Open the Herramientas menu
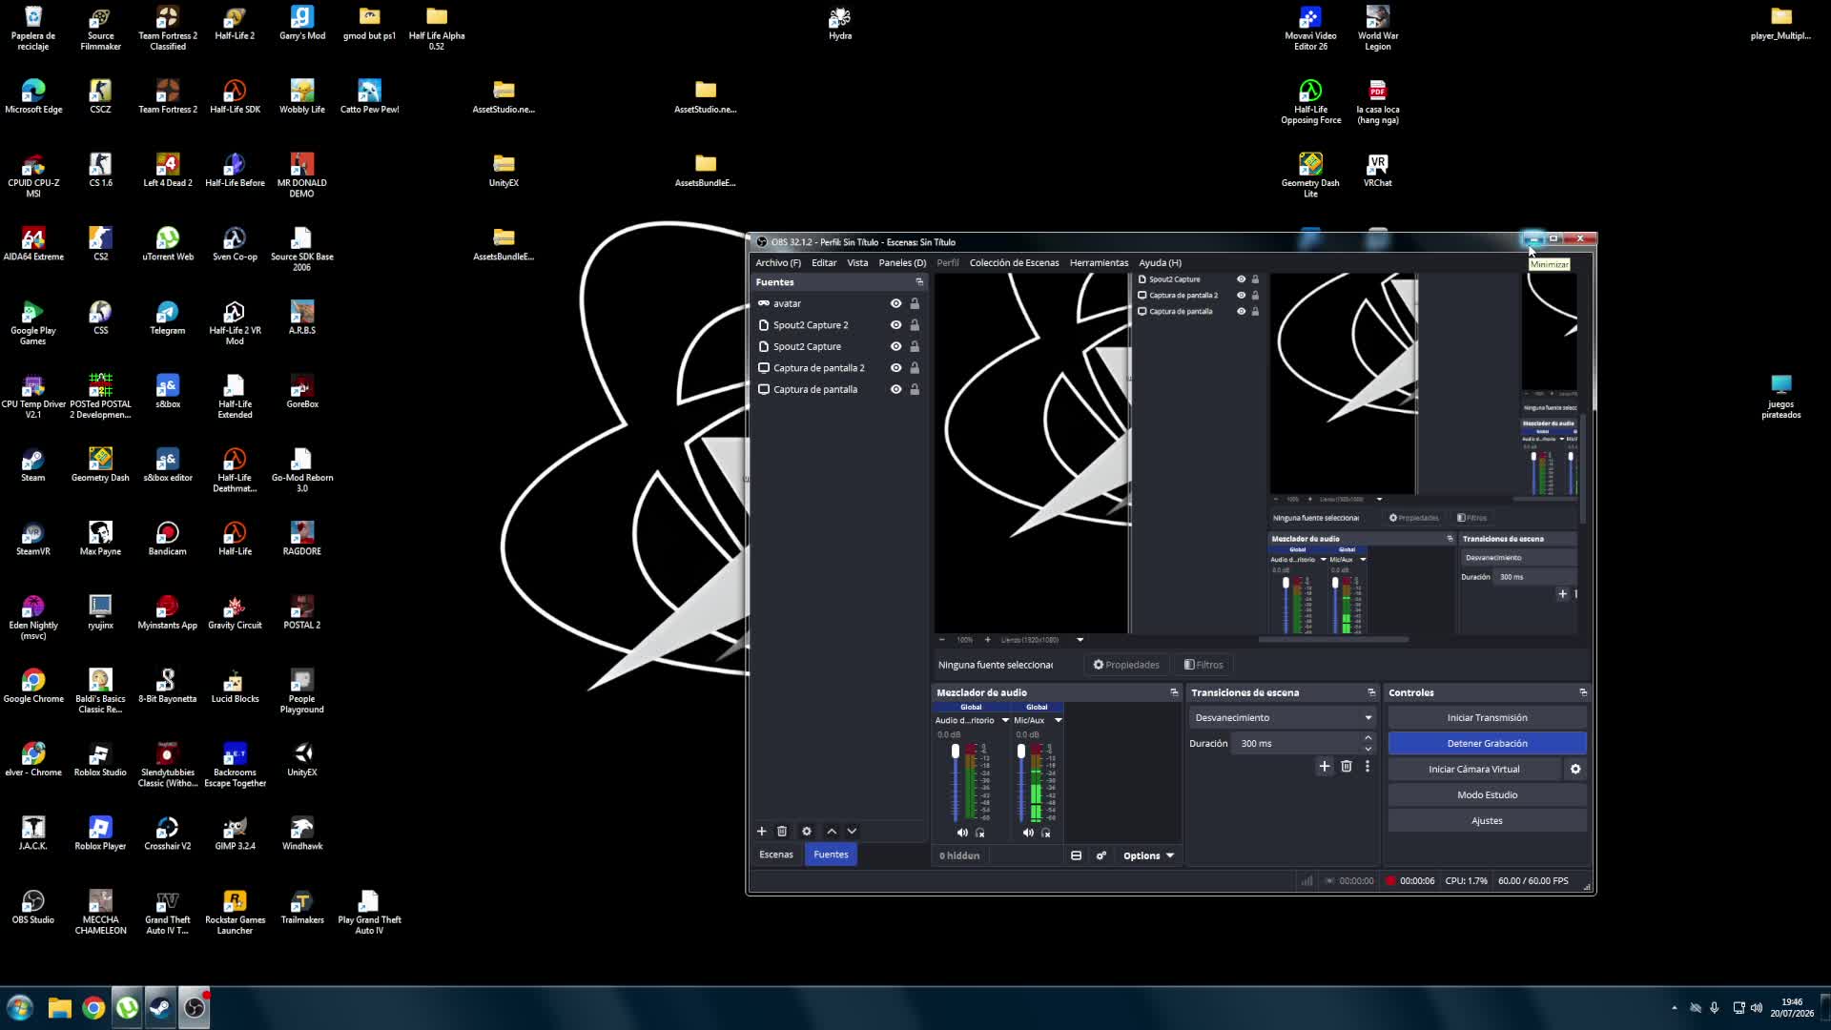Image resolution: width=1831 pixels, height=1030 pixels. pyautogui.click(x=1099, y=262)
